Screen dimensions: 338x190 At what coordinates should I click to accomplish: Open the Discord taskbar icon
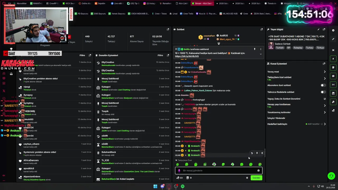[162, 187]
